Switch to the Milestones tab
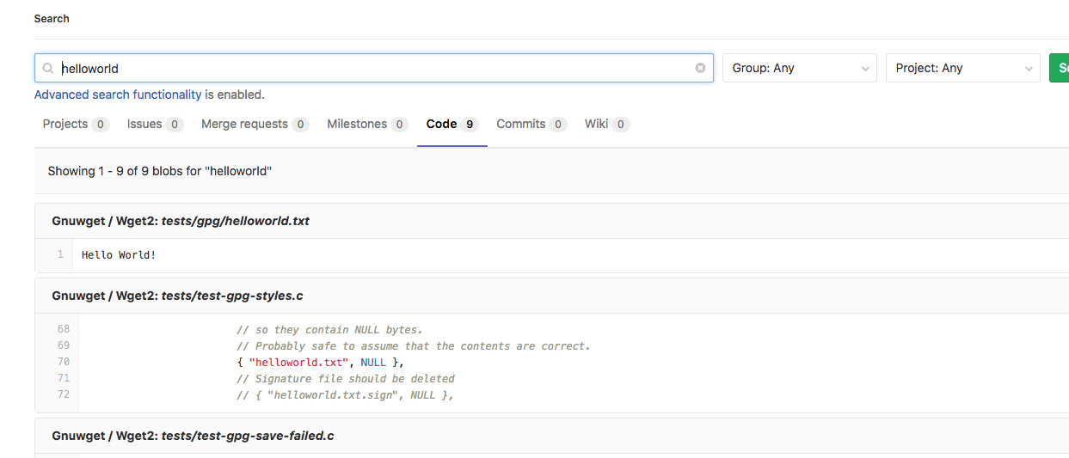This screenshot has width=1069, height=458. point(367,124)
